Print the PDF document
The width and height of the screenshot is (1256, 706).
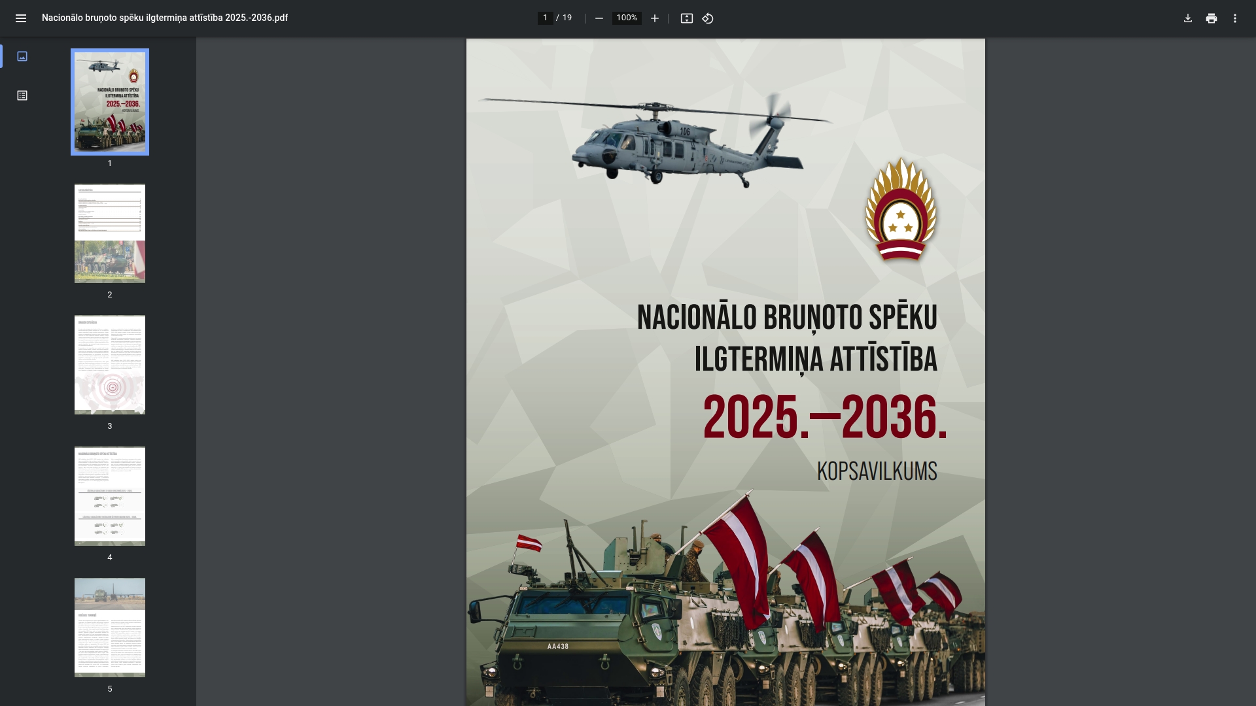(1212, 18)
